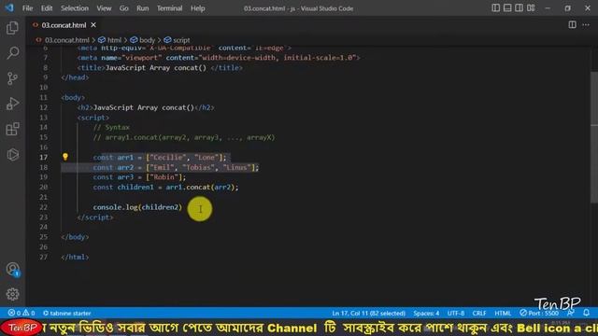Click Ln 17, Col 11 cursor position
598x336 pixels.
point(368,314)
